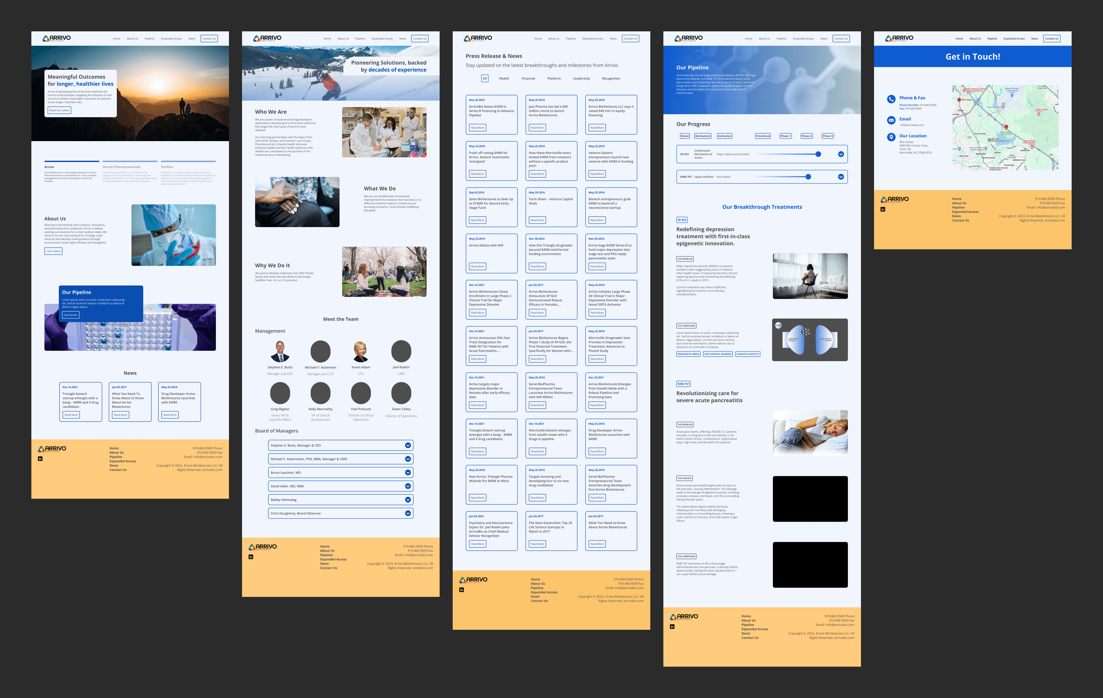Select the Recognition news filter
Screen dimensions: 1103x698
click(611, 79)
